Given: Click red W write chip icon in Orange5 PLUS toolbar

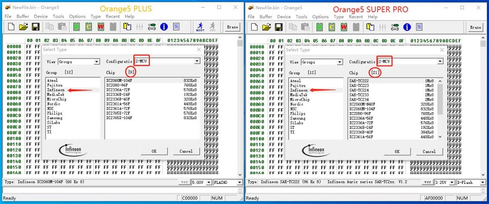Looking at the screenshot, I should click(101, 27).
